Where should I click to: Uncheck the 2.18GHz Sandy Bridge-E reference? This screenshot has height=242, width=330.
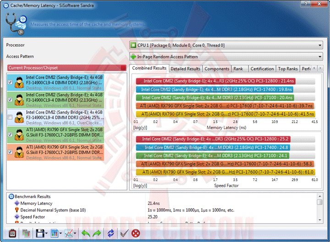click(x=10, y=82)
